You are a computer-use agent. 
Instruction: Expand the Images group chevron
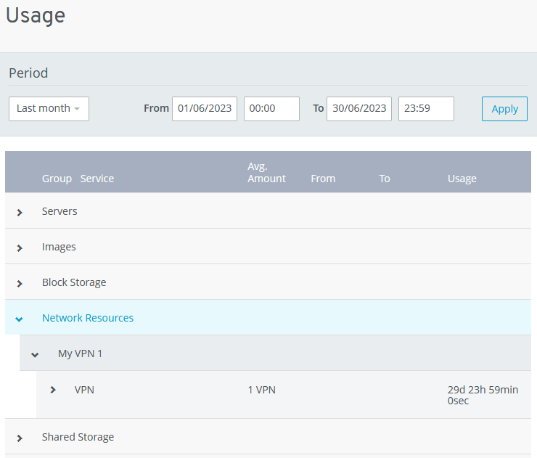point(20,248)
